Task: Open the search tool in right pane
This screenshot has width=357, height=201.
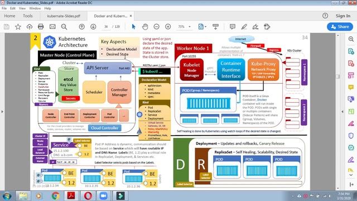Action: 351,39
